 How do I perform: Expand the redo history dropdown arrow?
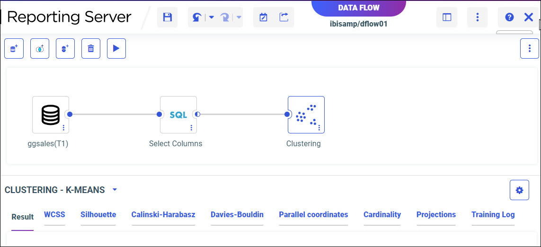[x=239, y=18]
